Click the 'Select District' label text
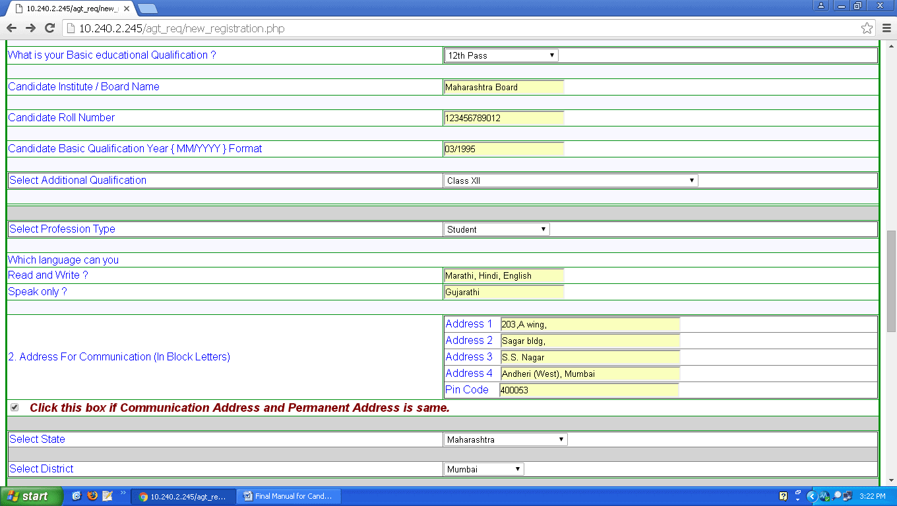Screen dimensions: 897x506 point(42,468)
